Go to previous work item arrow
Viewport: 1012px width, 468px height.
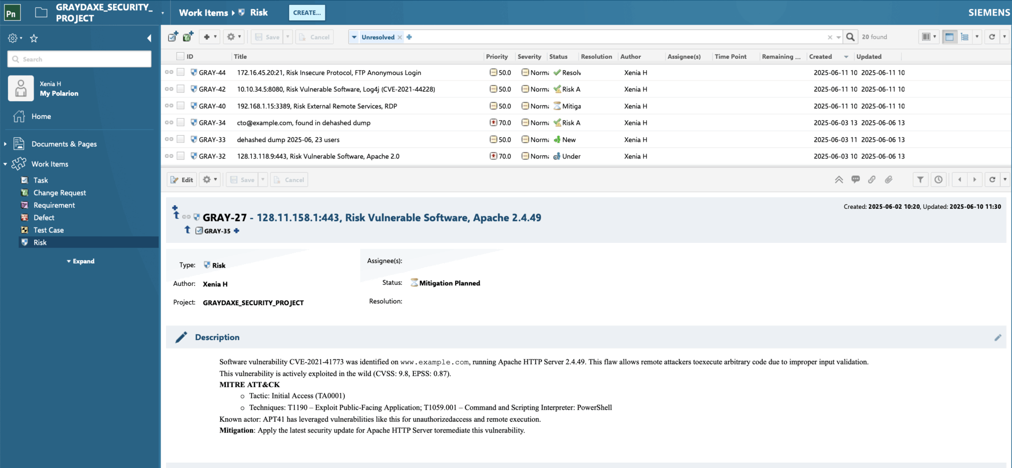(x=960, y=180)
